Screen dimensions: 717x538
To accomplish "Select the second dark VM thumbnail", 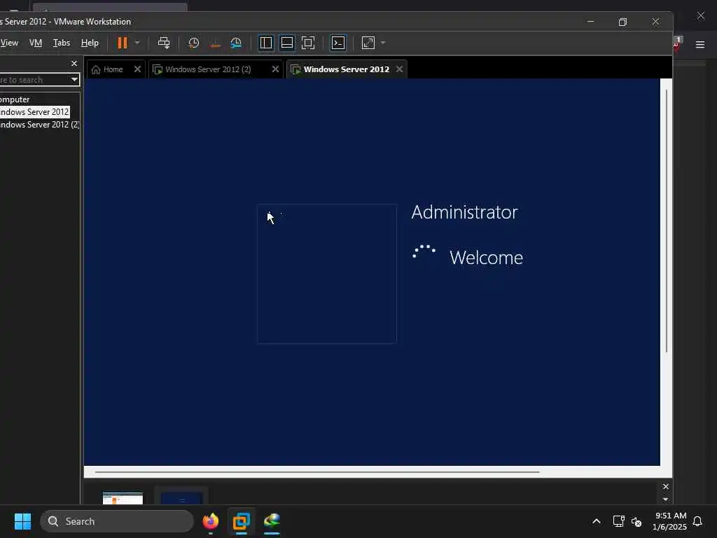I will click(x=181, y=498).
